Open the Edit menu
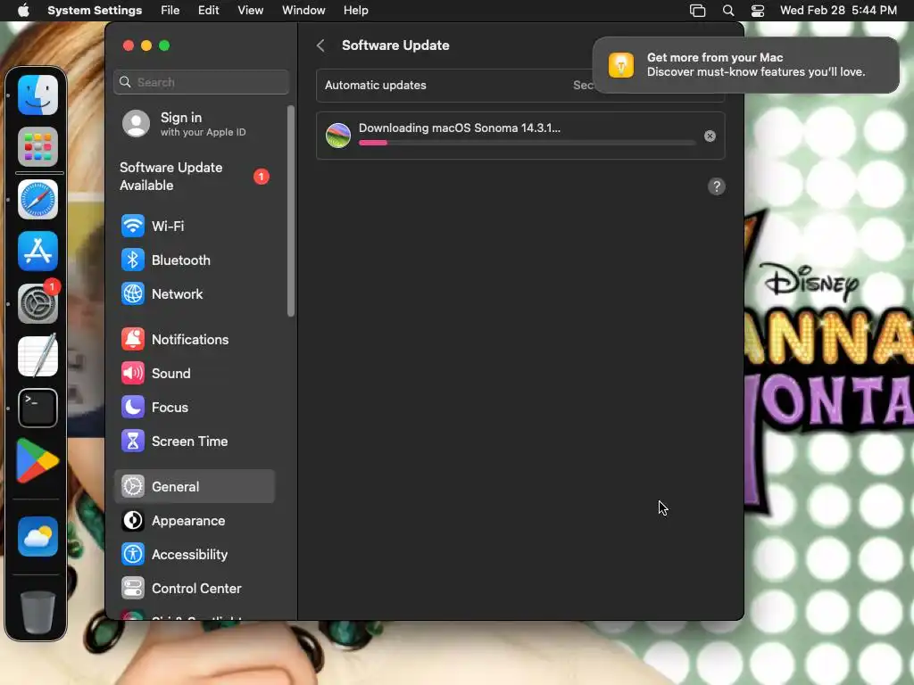Image resolution: width=914 pixels, height=685 pixels. coord(208,11)
